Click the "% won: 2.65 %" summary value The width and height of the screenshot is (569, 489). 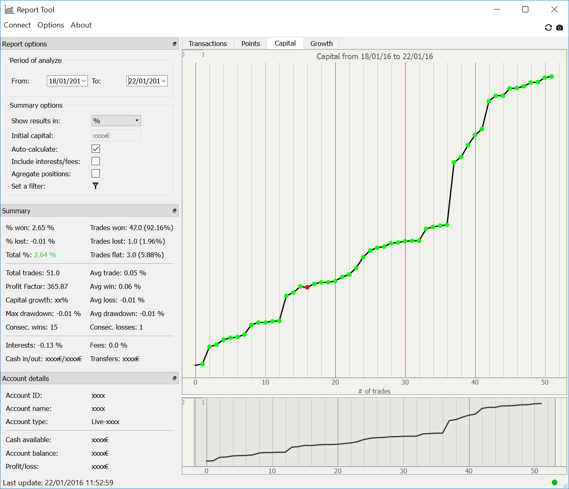pos(30,228)
